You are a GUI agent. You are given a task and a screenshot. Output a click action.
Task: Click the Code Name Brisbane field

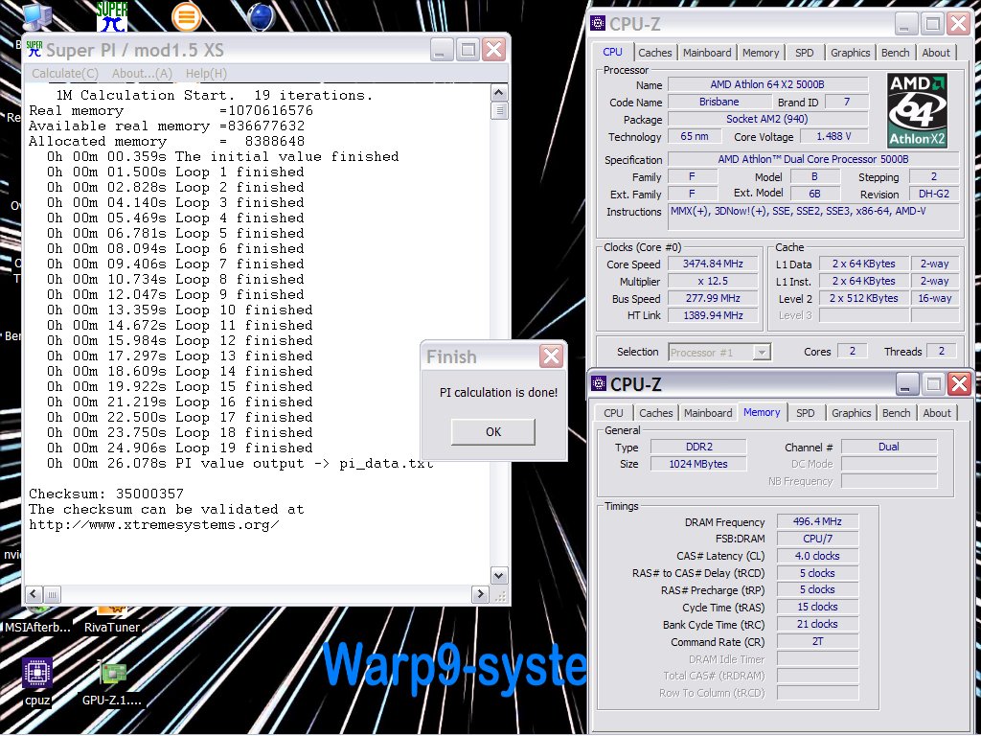[x=719, y=102]
